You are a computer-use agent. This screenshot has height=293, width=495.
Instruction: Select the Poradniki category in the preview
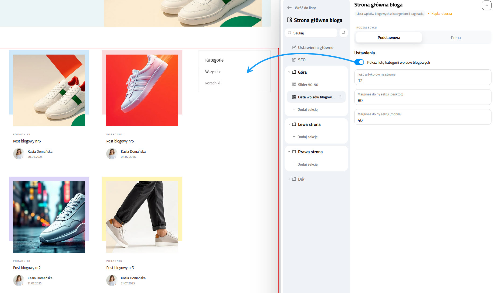pos(213,83)
